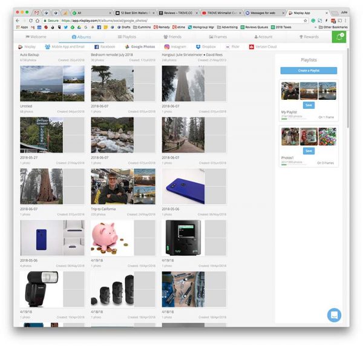Click the Create a Playlist button
The height and width of the screenshot is (346, 363).
tap(309, 70)
